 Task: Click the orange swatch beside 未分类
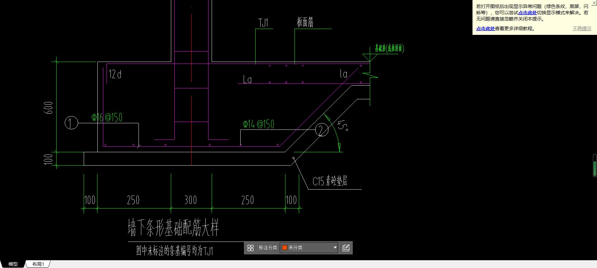[284, 248]
